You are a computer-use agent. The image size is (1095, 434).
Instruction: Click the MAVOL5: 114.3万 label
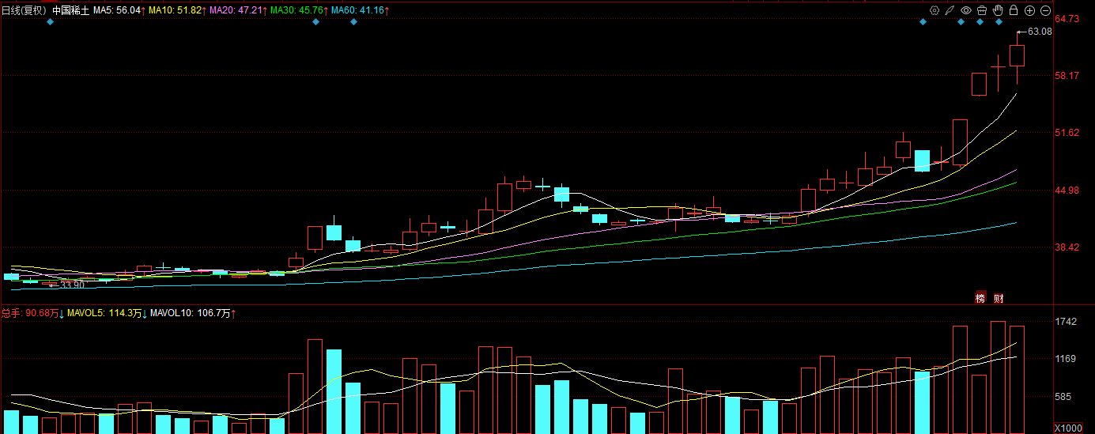[x=107, y=314]
